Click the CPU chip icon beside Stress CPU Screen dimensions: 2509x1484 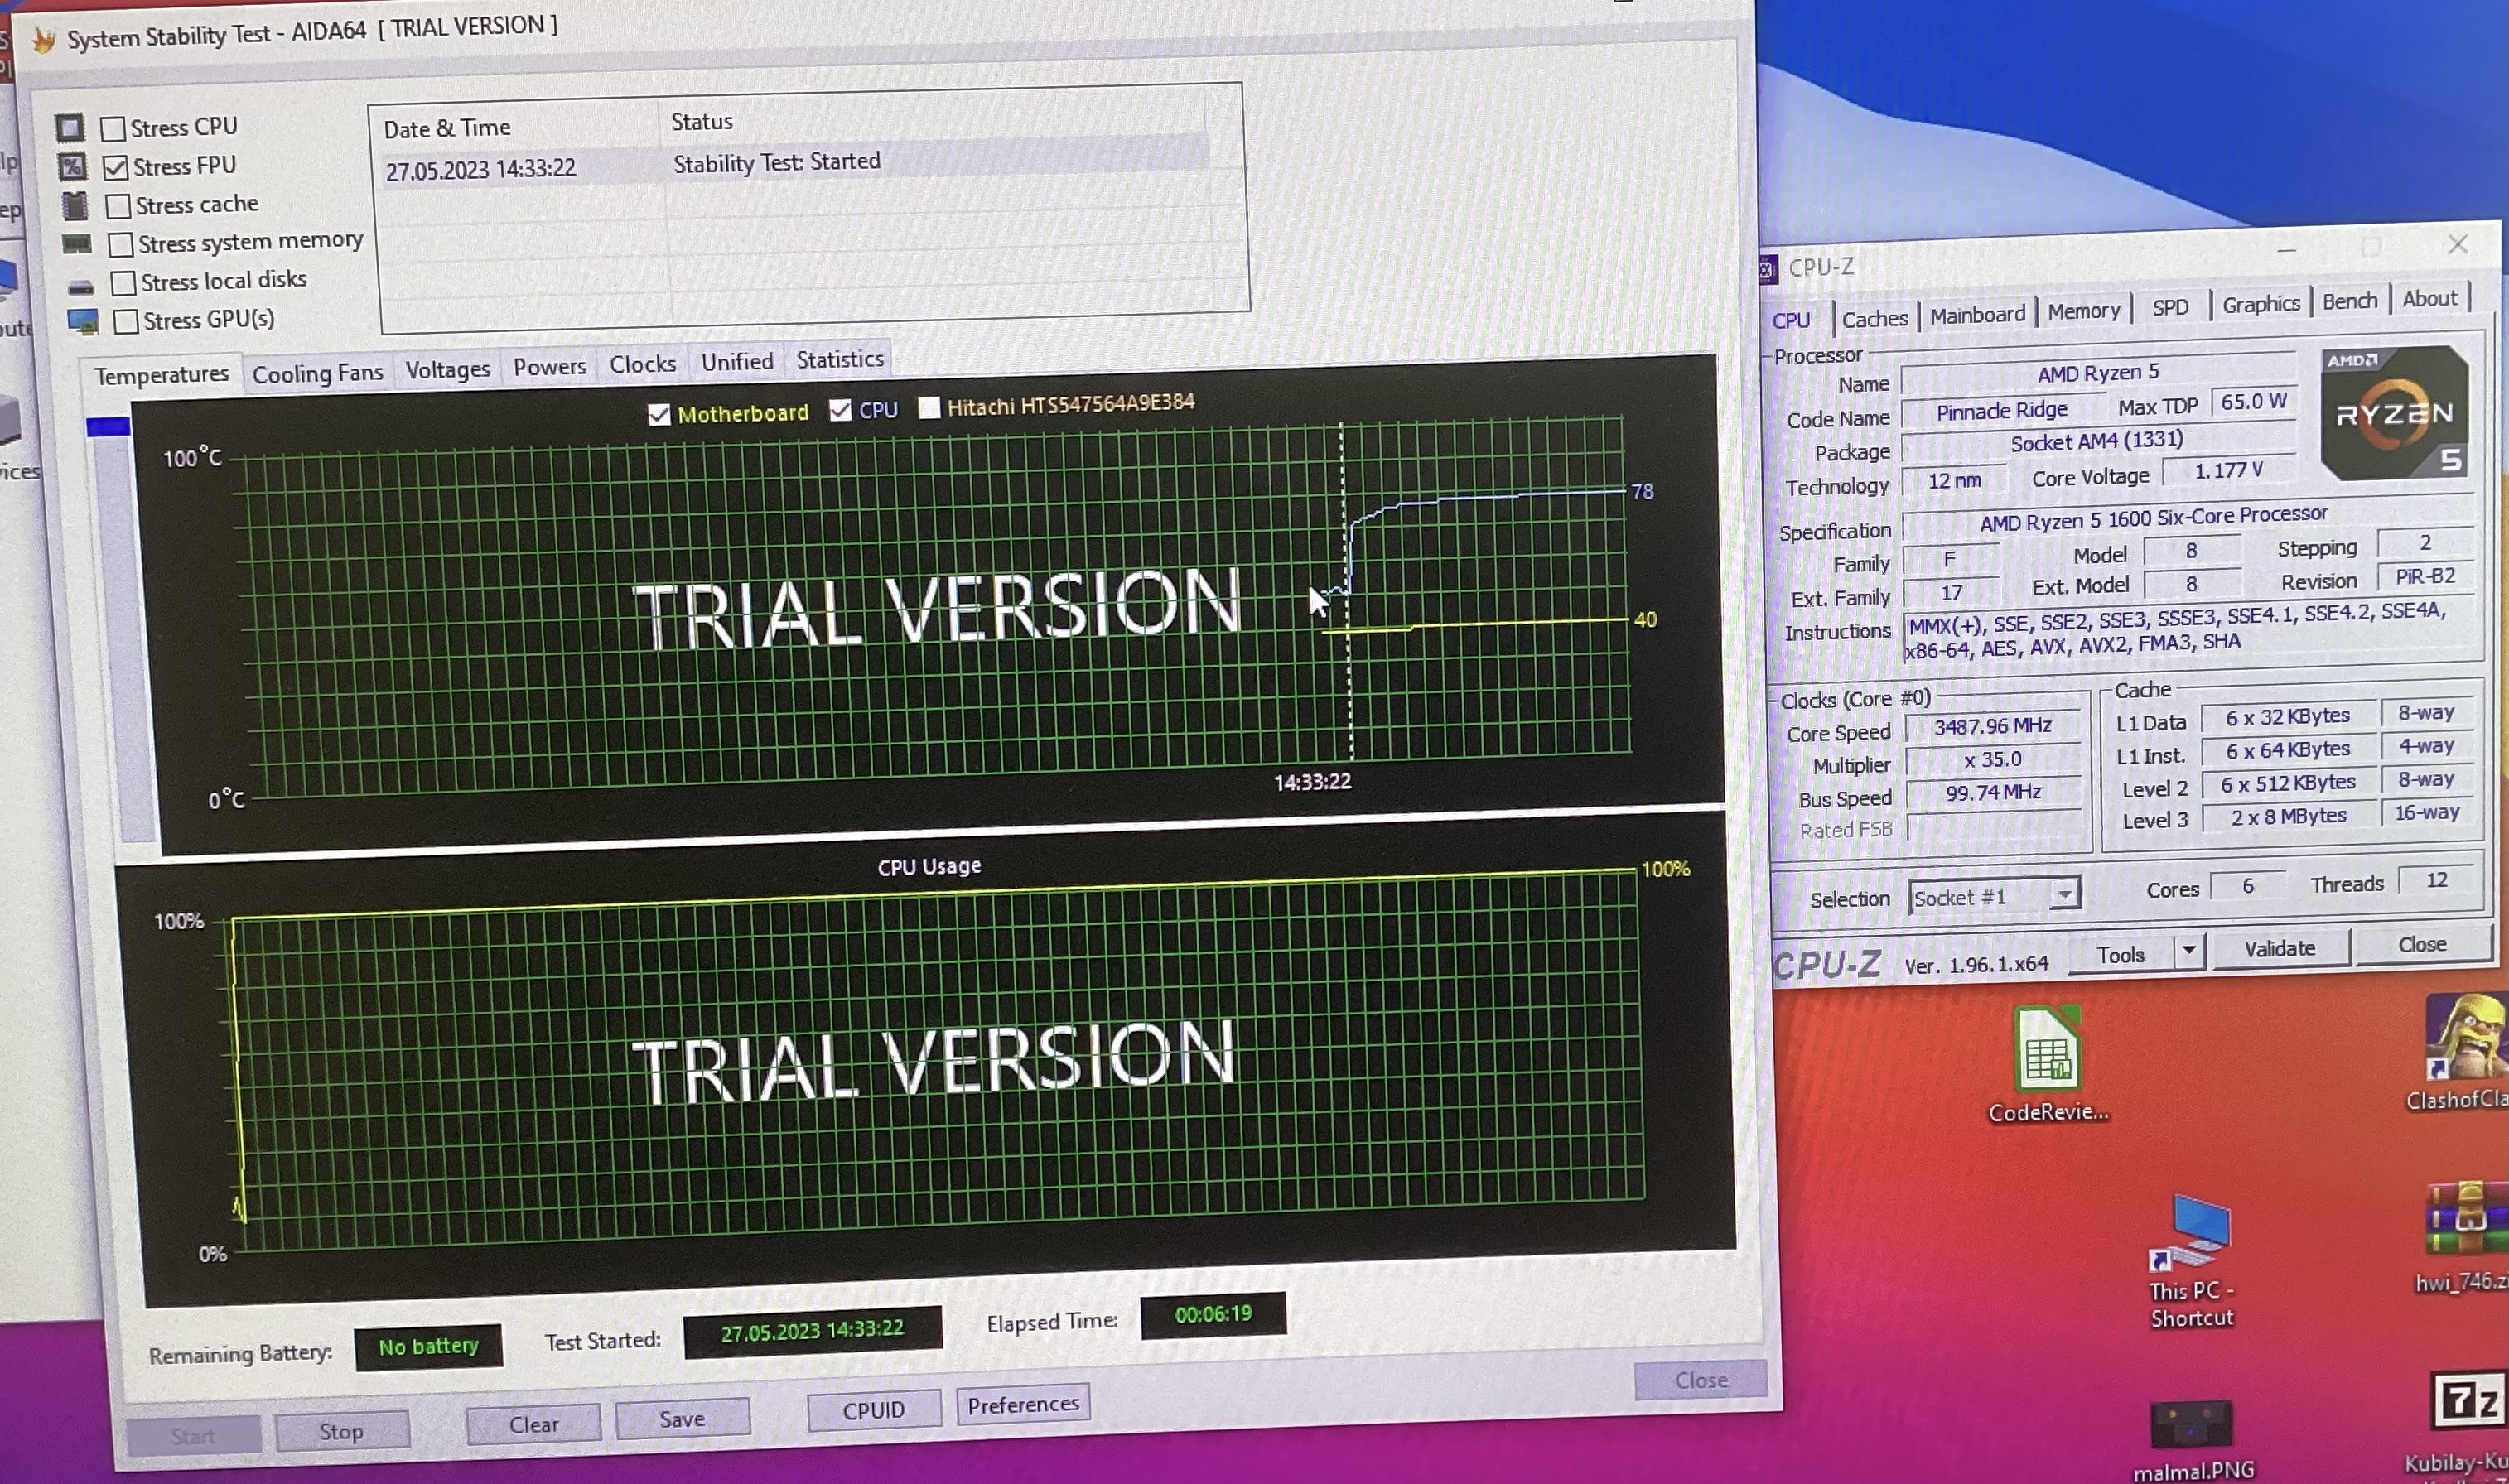(69, 128)
